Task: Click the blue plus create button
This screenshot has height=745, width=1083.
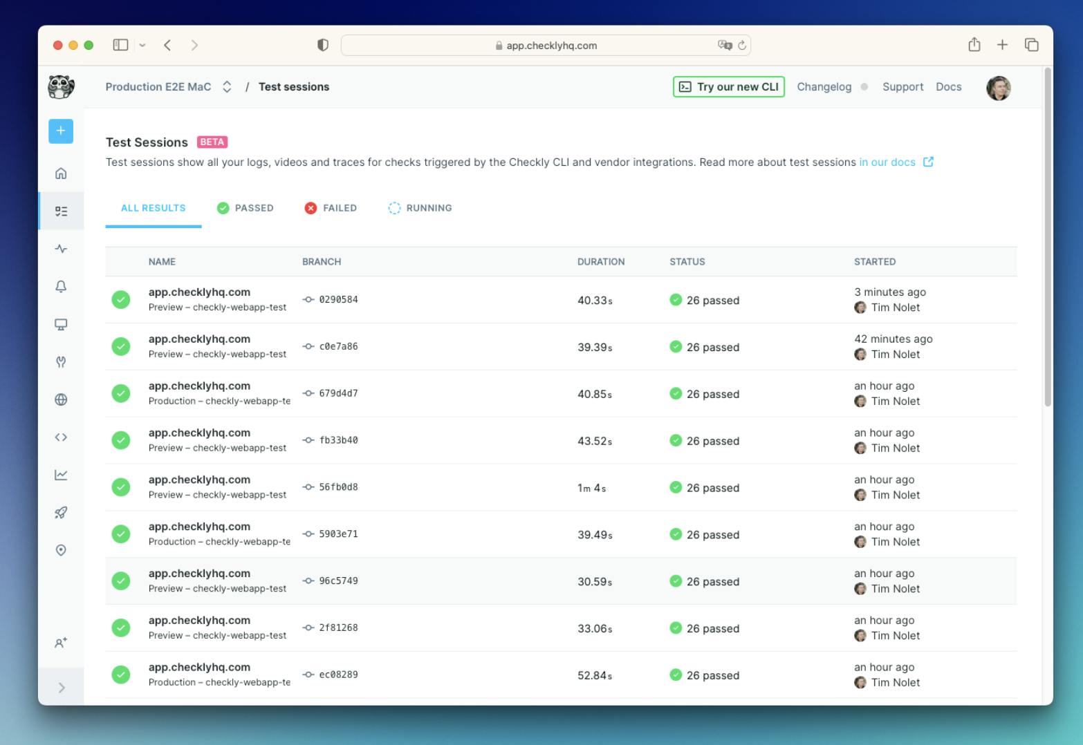Action: tap(61, 131)
